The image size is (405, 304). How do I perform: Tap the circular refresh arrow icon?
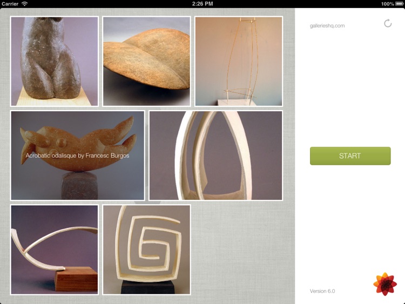(x=388, y=23)
